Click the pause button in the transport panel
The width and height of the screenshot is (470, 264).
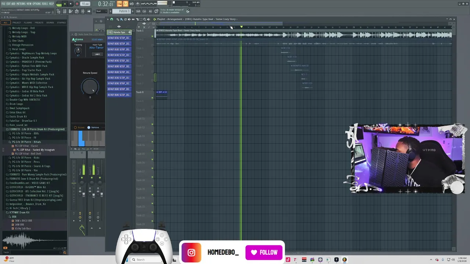click(65, 4)
